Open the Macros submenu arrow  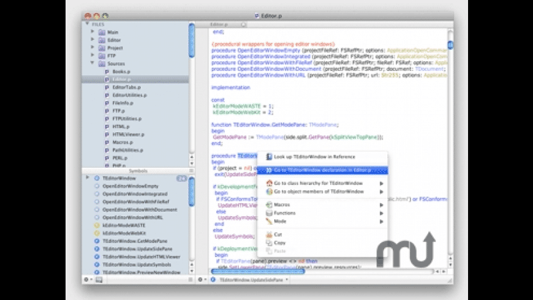tap(382, 205)
